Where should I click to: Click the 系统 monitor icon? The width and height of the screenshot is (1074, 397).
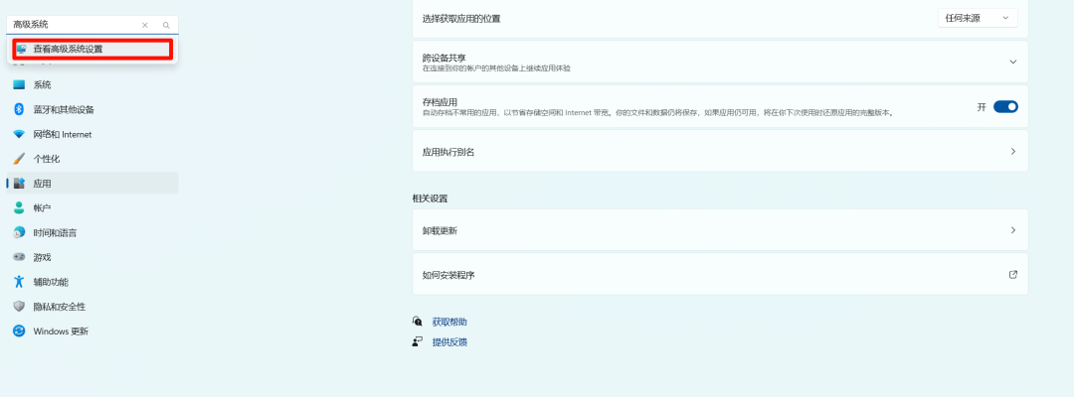coord(19,84)
